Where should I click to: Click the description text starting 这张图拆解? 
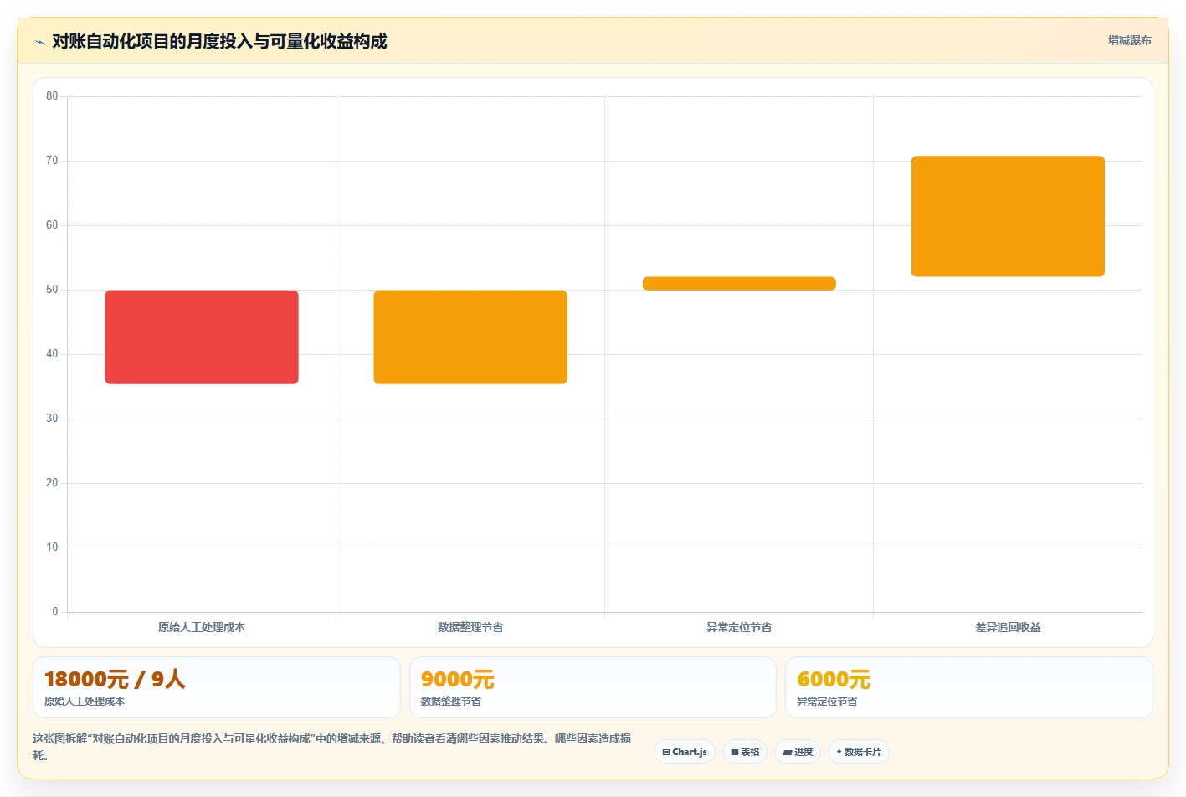tap(332, 747)
